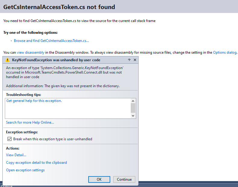
Task: Click the Troubleshooting tips label
Action: 23,95
